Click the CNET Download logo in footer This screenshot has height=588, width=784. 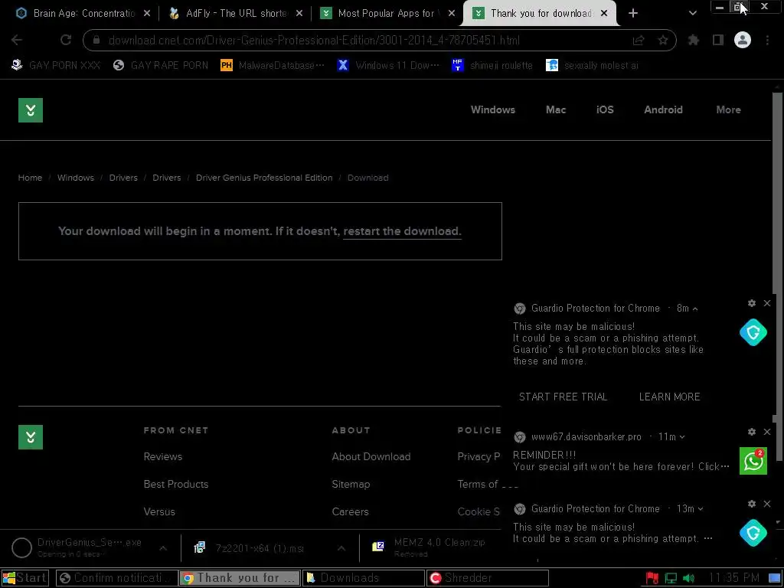coord(31,437)
